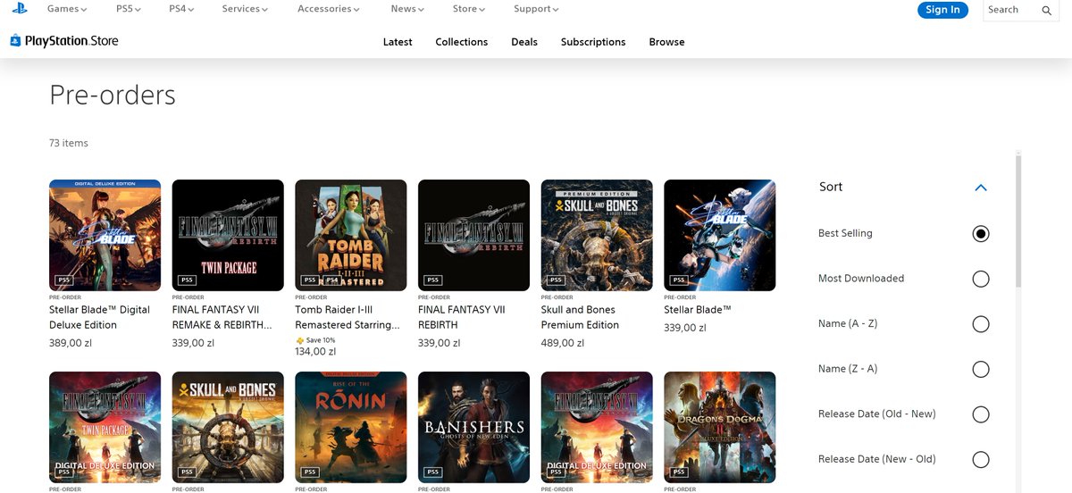Click the Pre-orders page heading
This screenshot has width=1072, height=493.
pyautogui.click(x=113, y=95)
